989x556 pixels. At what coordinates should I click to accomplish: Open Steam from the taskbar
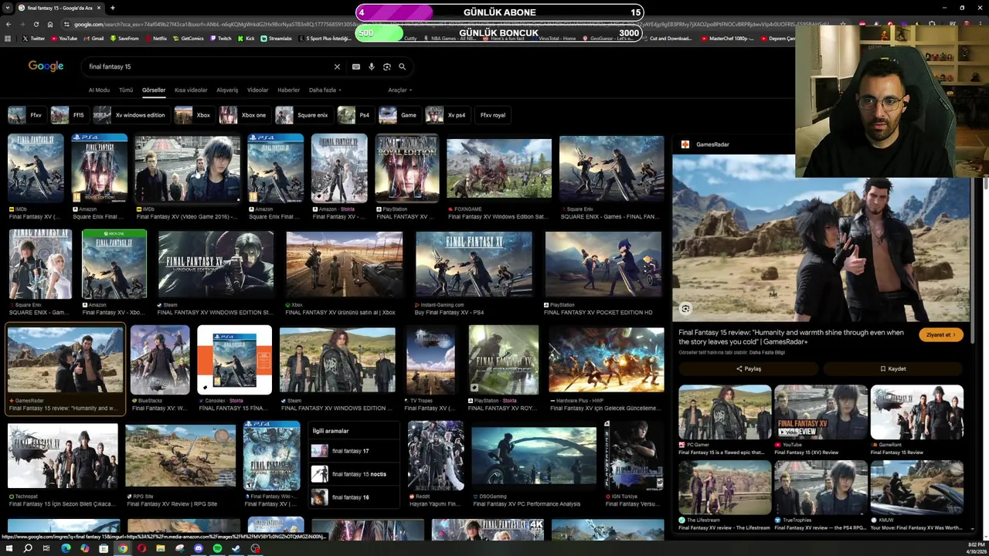click(236, 548)
